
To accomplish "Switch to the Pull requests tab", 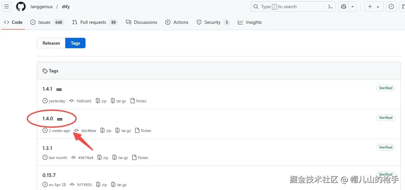I will coord(95,22).
